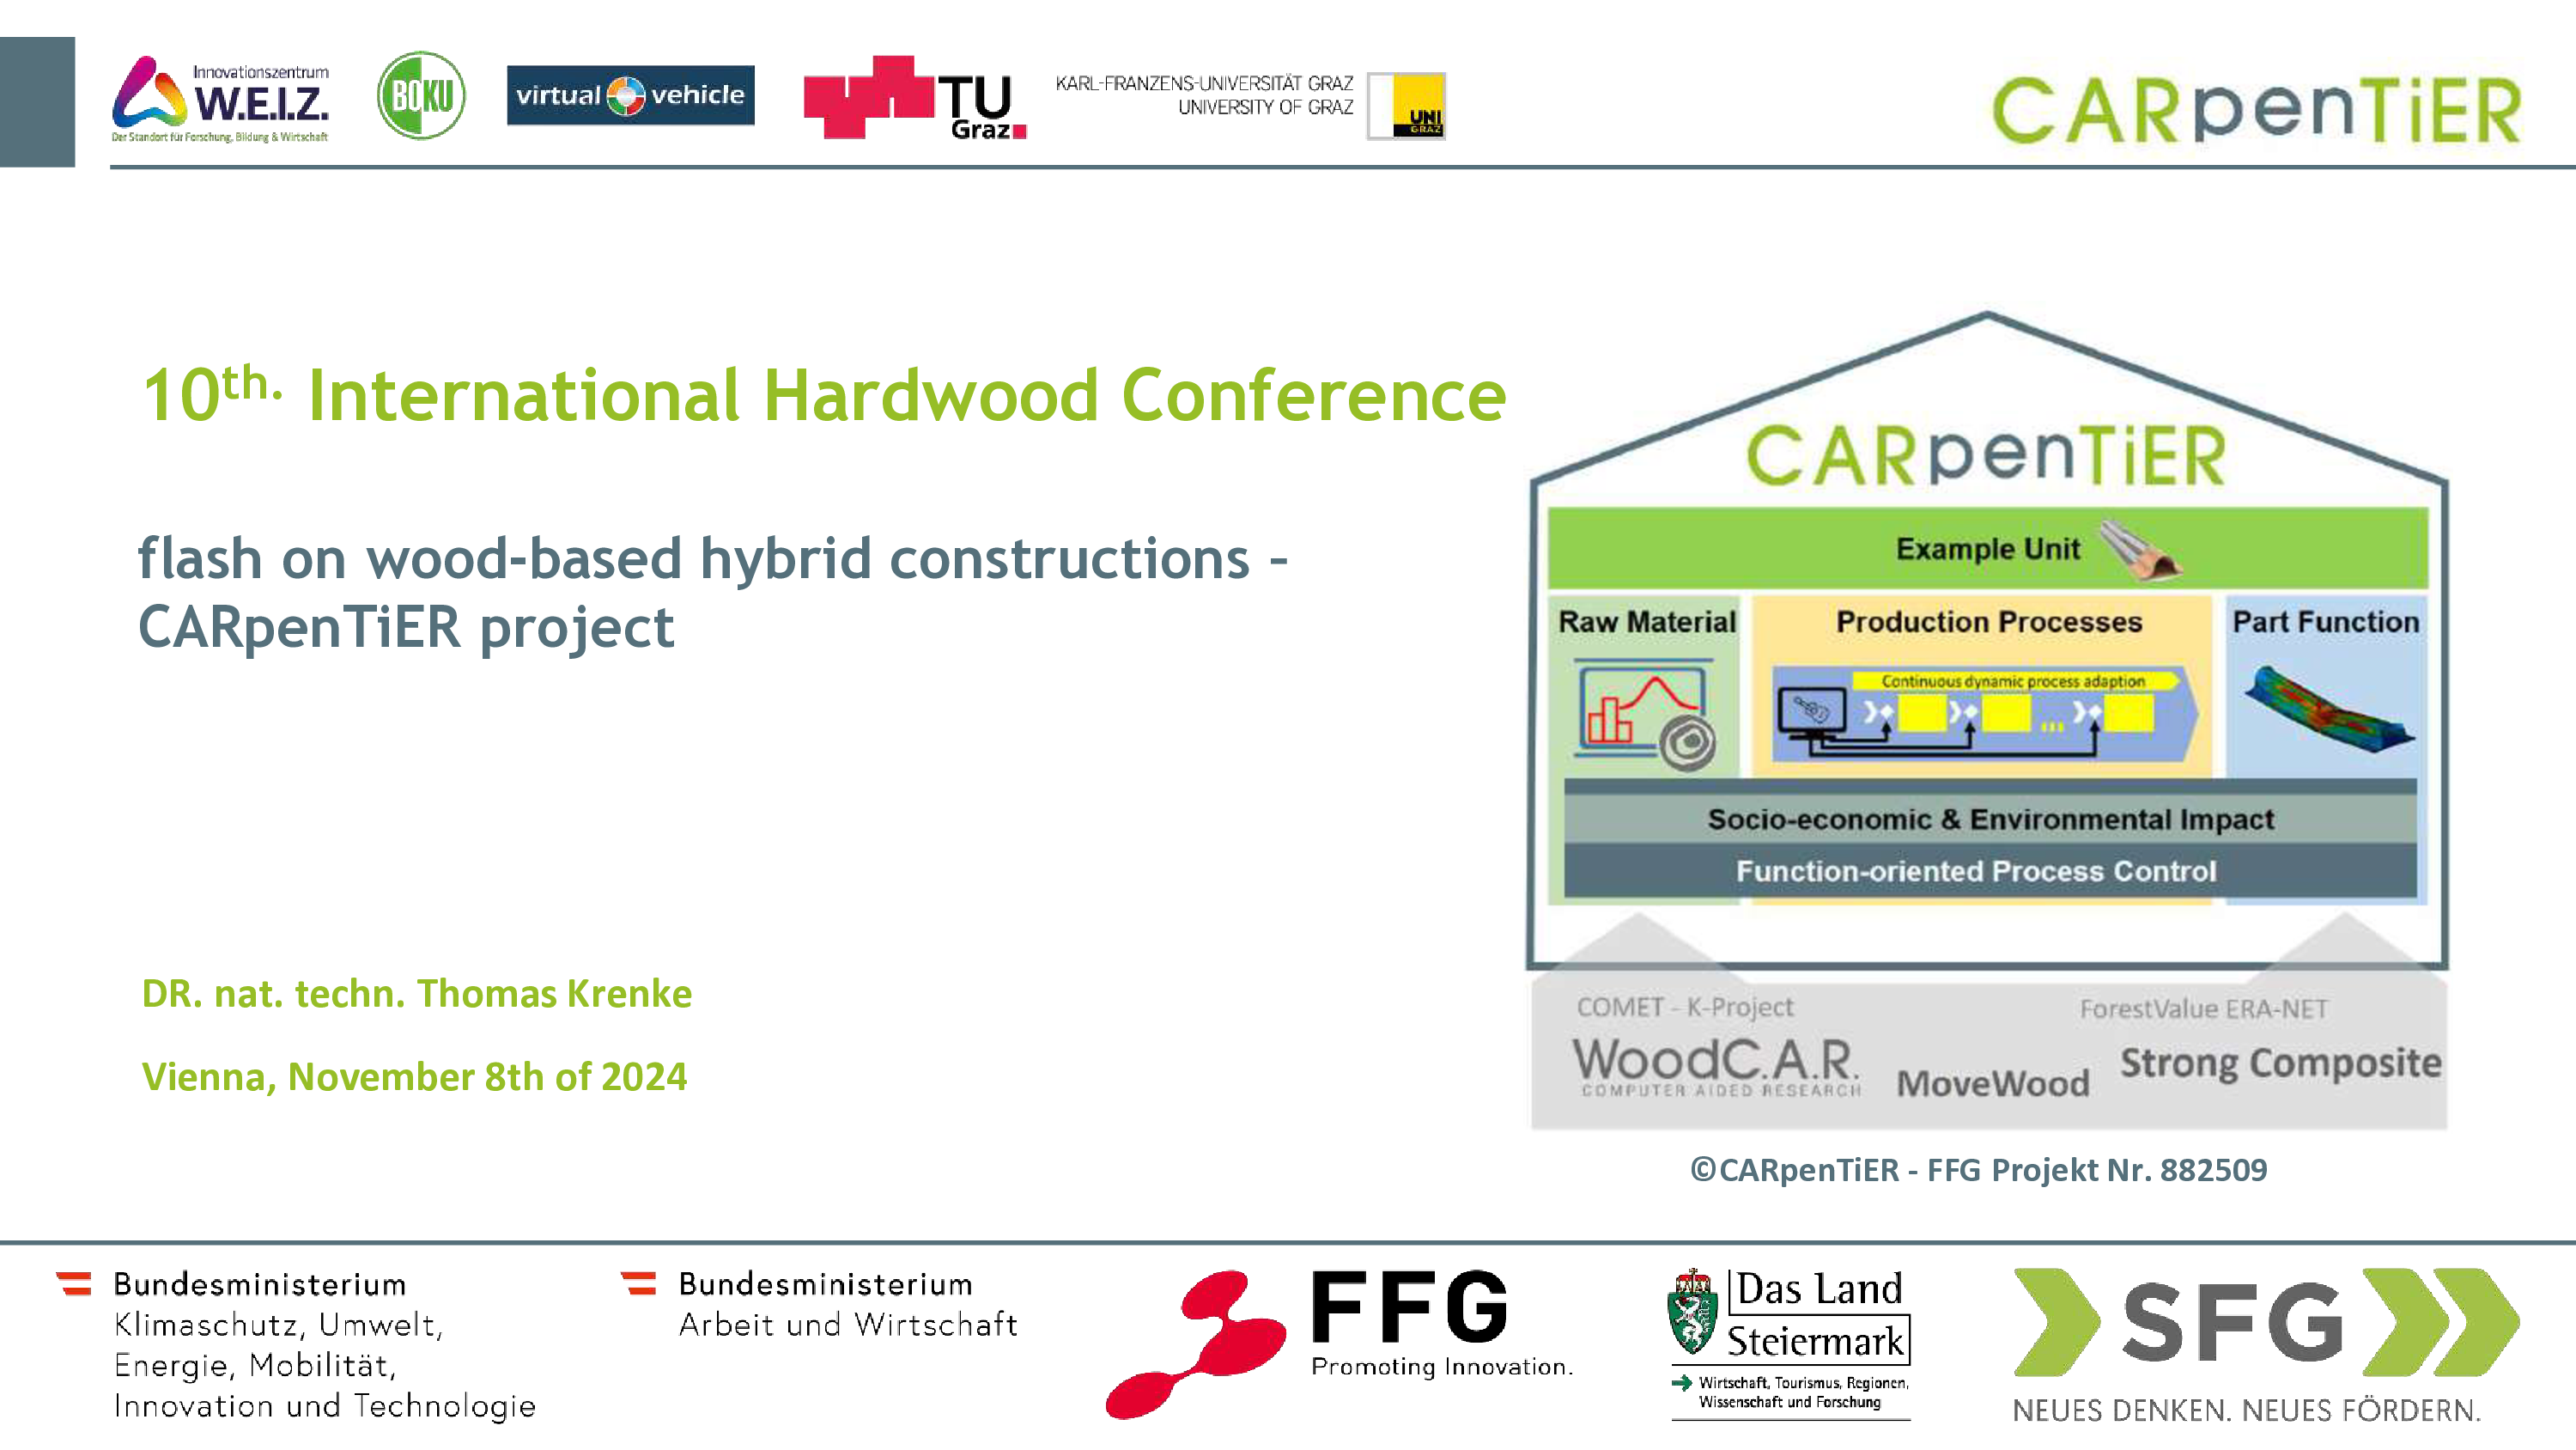The image size is (2576, 1450).
Task: Click the W.E.I.Z. Innovationszentrum logo
Action: click(220, 99)
